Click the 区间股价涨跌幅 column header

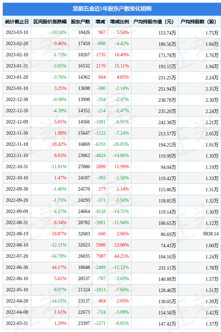[50, 22]
